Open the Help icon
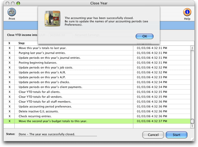Image resolution: width=198 pixels, height=147 pixels. pos(187,12)
